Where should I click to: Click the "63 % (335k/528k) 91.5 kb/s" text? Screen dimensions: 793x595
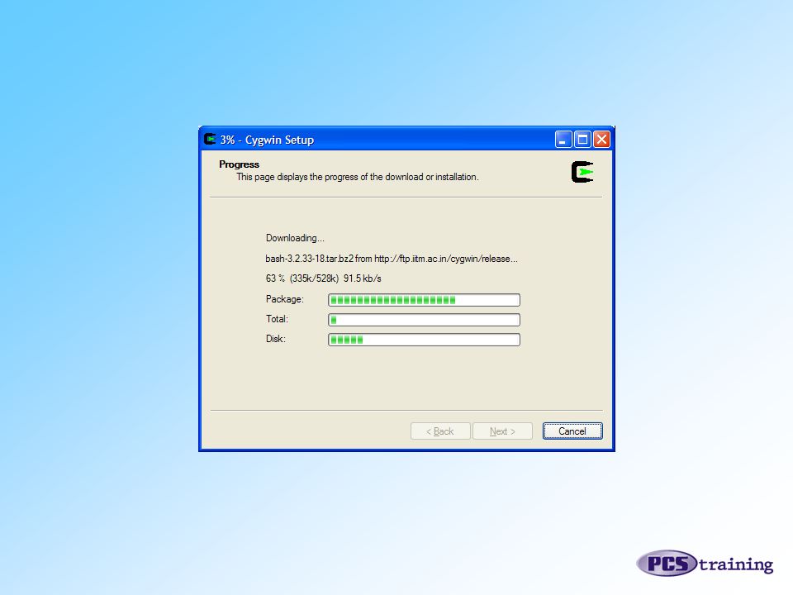[323, 278]
